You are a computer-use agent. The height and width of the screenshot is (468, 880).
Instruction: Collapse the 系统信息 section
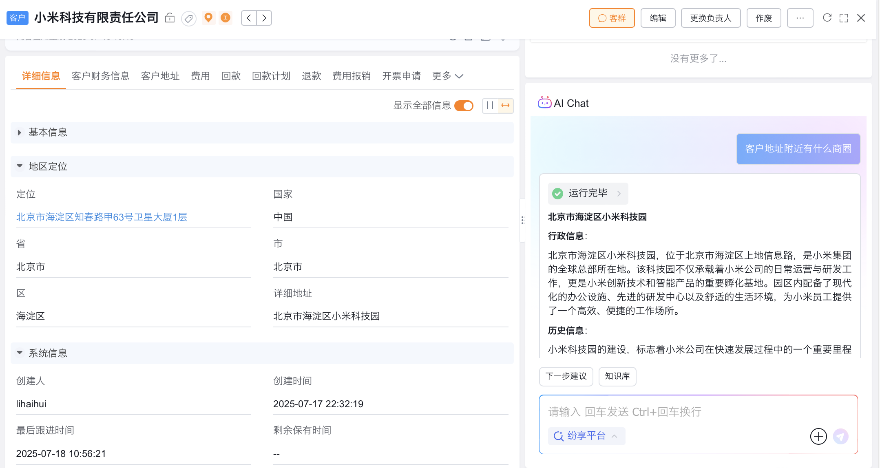[262, 353]
